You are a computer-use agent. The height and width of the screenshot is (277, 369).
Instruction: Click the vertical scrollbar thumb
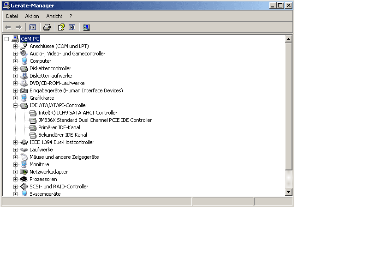[x=289, y=106]
